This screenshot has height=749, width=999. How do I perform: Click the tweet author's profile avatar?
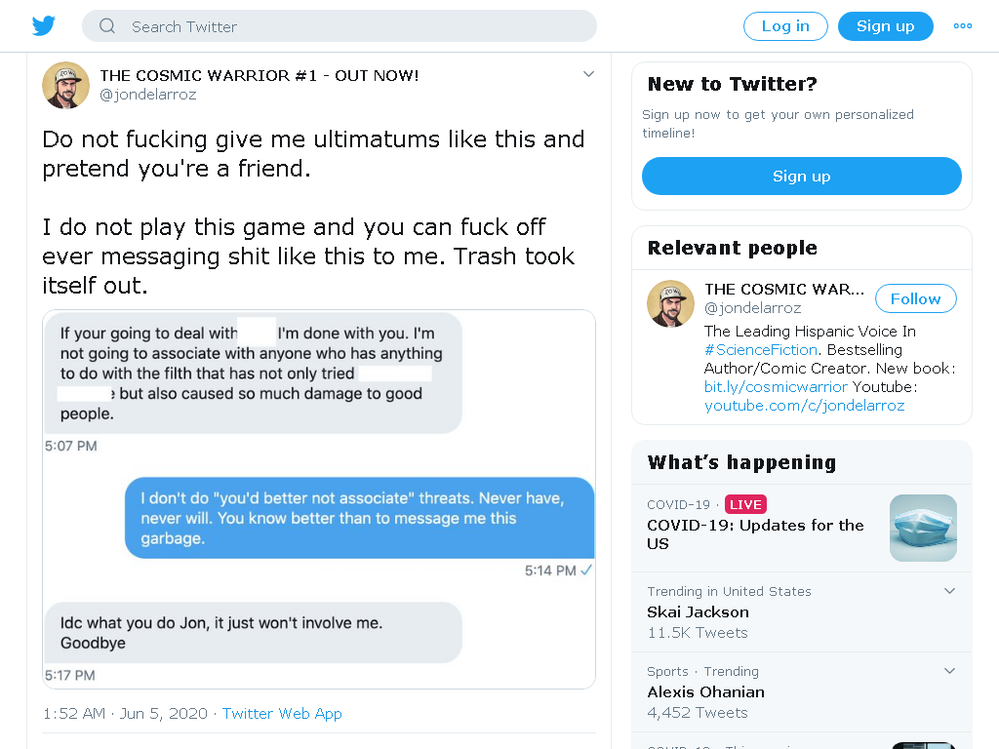(65, 86)
